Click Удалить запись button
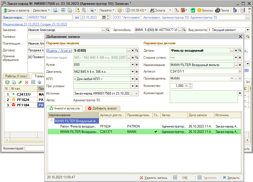The height and width of the screenshot is (182, 253). click(153, 178)
